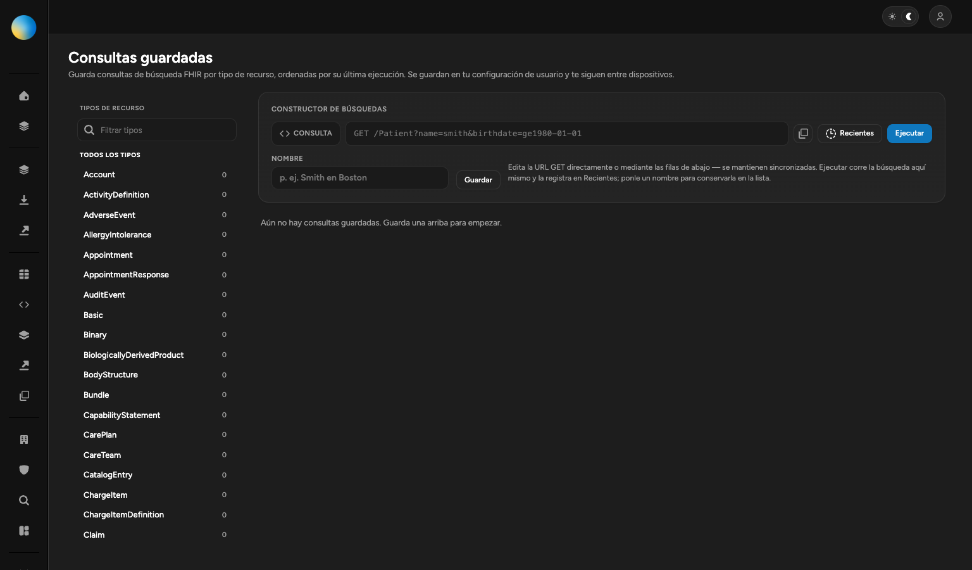Choose AuditEvent in the type list
This screenshot has height=570, width=972.
pyautogui.click(x=155, y=294)
